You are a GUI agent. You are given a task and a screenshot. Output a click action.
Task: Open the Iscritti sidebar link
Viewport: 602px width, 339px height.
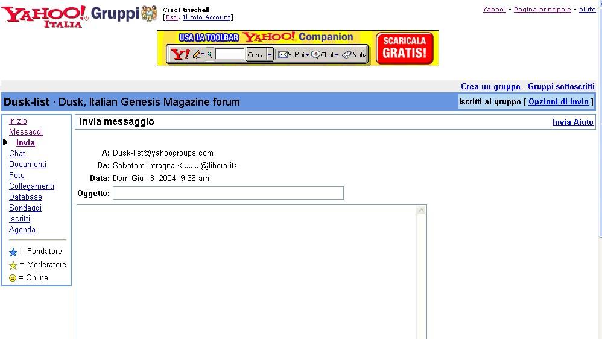pos(19,219)
